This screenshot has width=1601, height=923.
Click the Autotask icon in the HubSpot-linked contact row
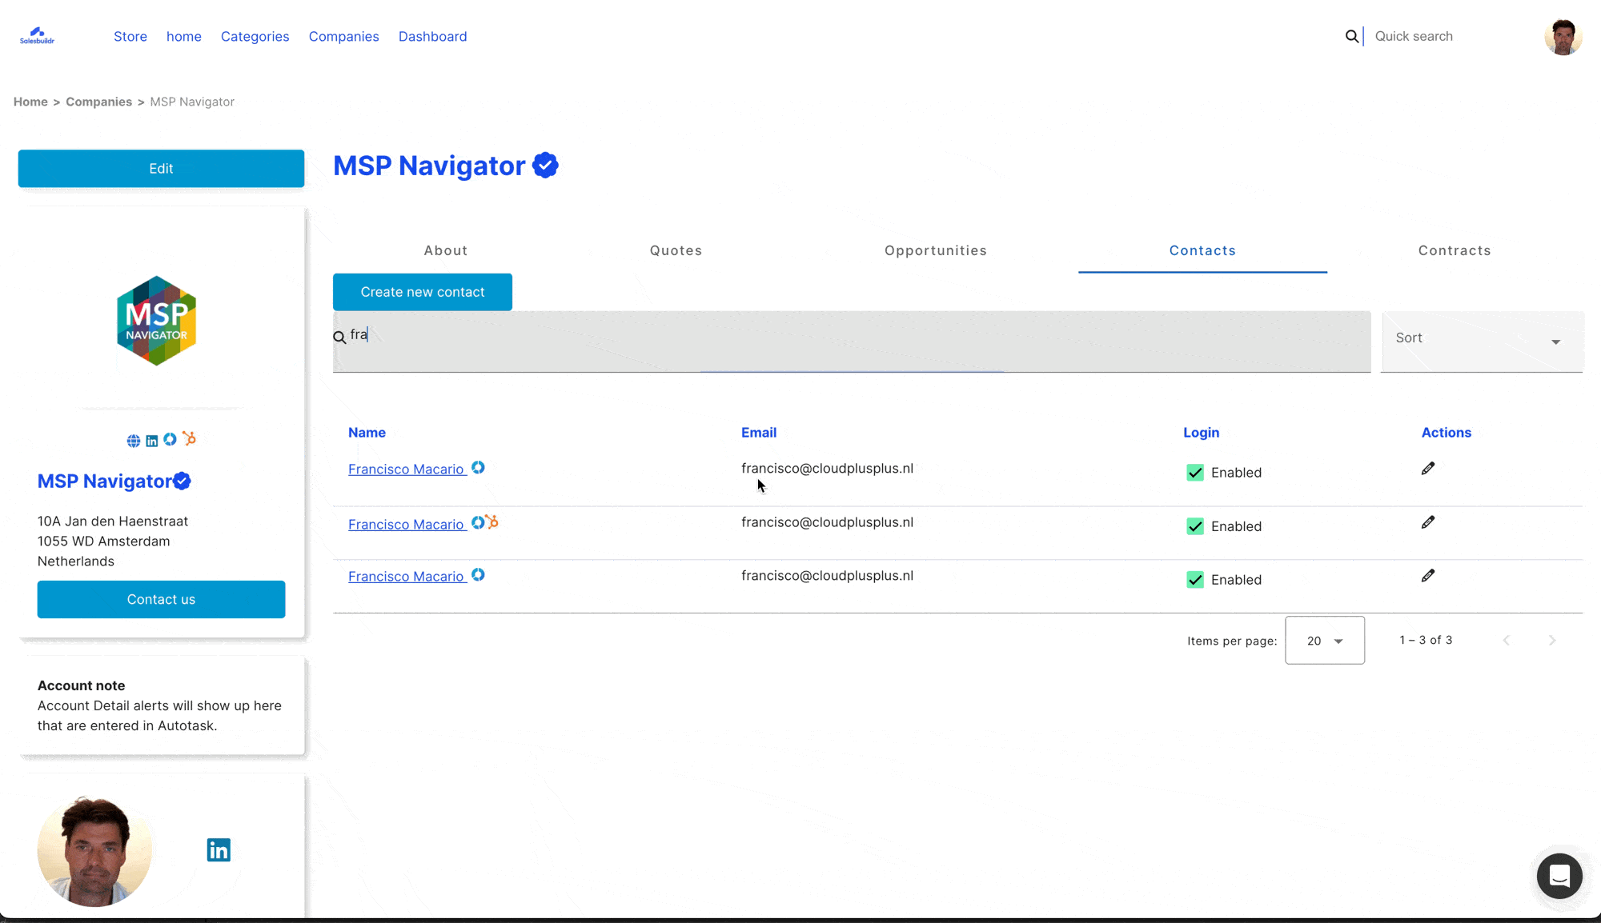[x=478, y=522]
